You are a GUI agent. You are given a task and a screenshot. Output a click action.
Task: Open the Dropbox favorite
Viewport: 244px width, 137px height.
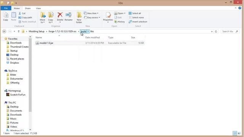click(14, 63)
